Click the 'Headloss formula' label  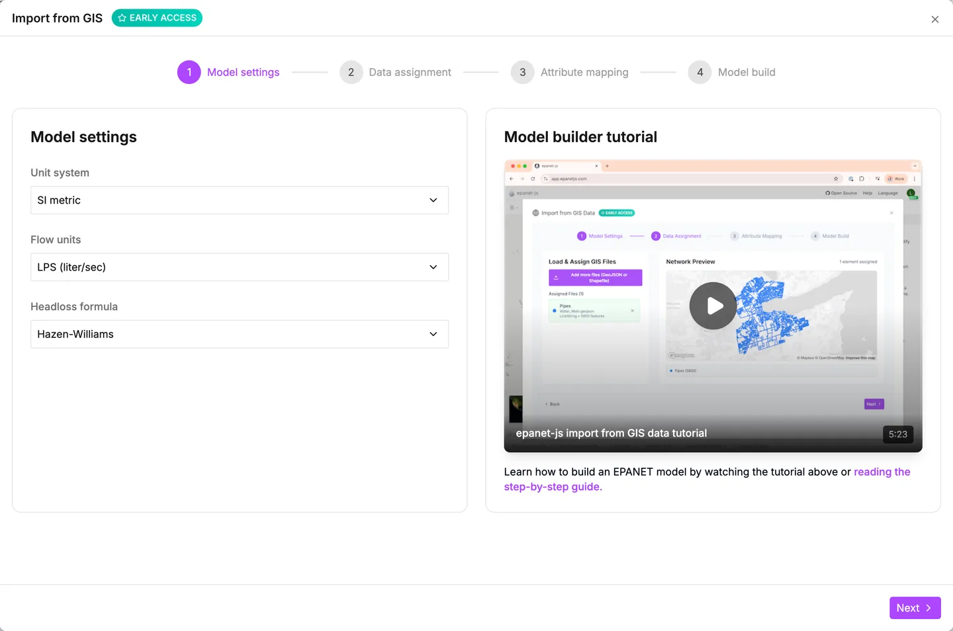(74, 306)
